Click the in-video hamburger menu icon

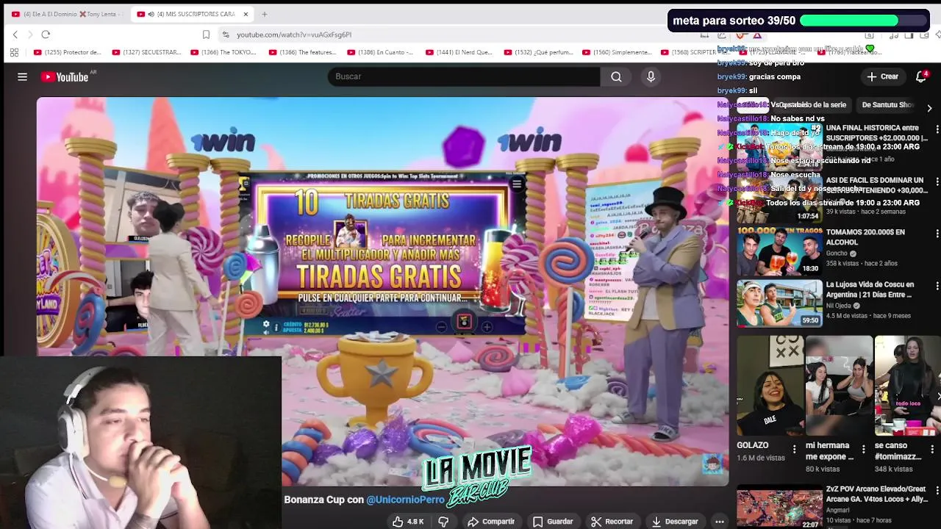pyautogui.click(x=517, y=184)
